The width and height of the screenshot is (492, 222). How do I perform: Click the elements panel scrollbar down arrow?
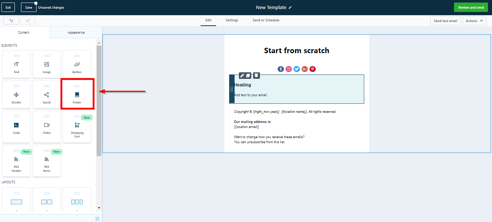(99, 208)
